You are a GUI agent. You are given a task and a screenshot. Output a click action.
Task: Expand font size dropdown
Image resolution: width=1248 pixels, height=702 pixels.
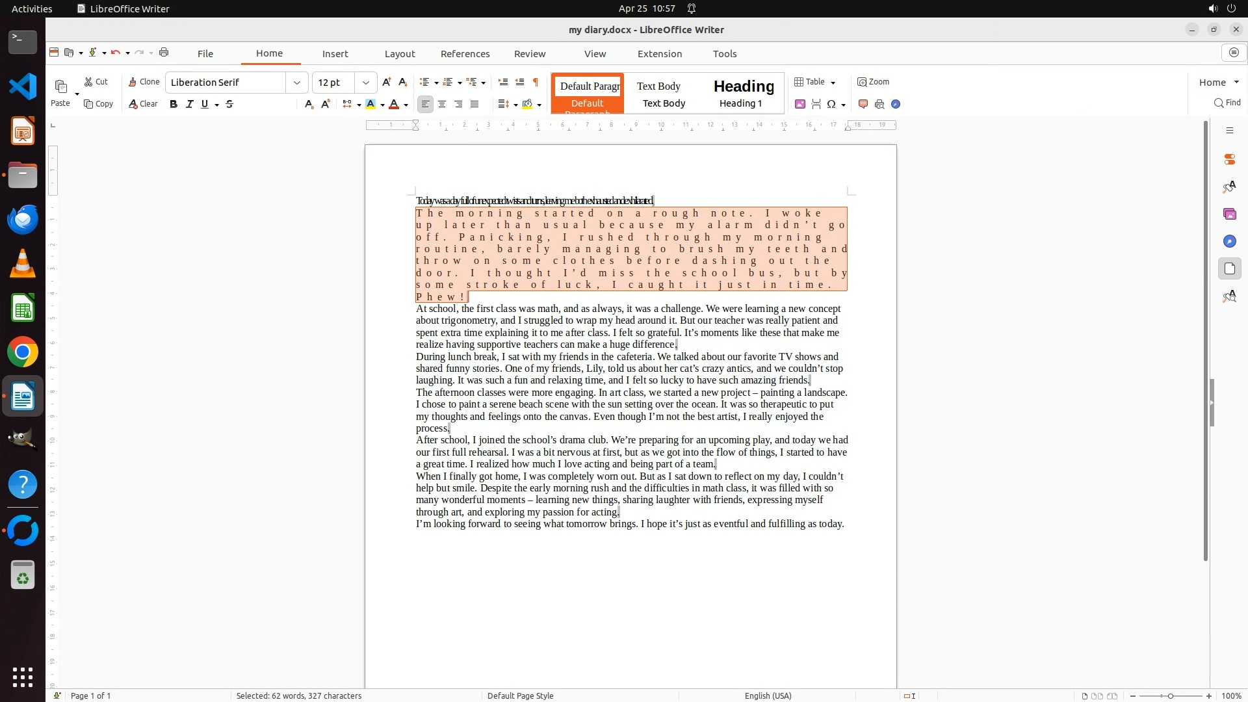(x=366, y=83)
